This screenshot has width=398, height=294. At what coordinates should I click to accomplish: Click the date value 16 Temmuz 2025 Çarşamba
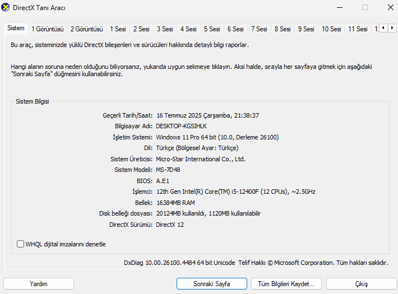click(x=193, y=115)
